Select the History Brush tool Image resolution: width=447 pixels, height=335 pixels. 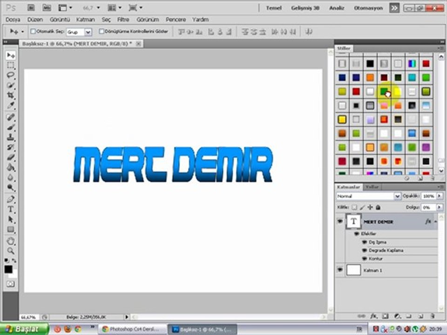coord(11,147)
